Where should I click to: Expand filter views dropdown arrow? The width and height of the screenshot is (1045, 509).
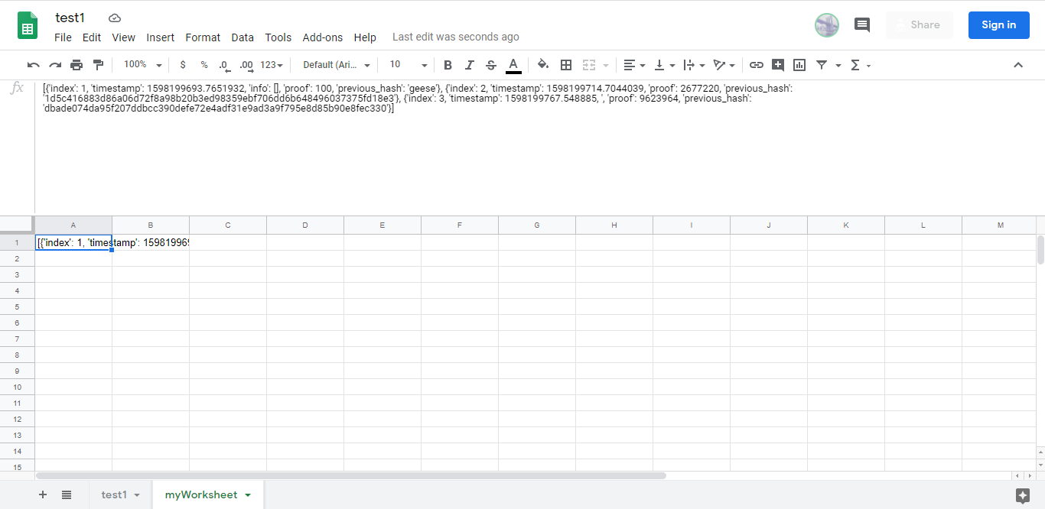(838, 65)
